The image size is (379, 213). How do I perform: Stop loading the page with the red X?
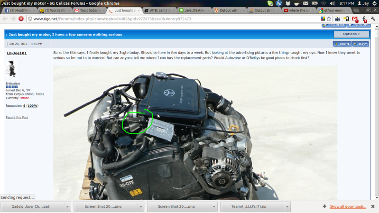pos(21,19)
